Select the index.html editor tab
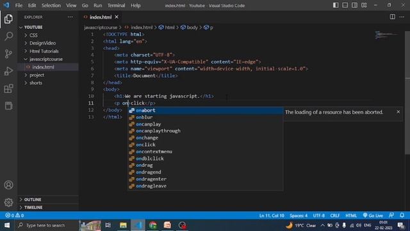 tap(101, 17)
